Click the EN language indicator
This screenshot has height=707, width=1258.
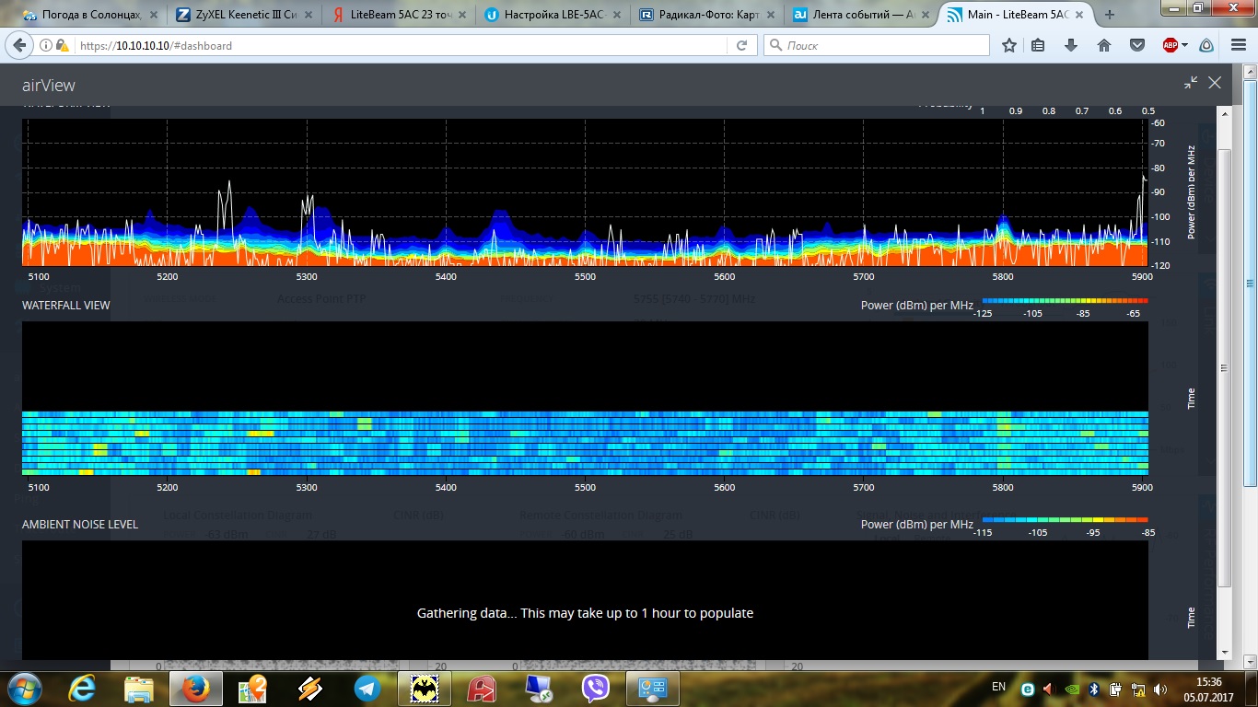pos(998,687)
